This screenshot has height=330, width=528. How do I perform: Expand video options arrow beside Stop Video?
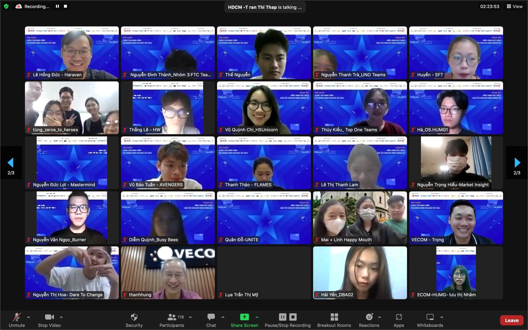(61, 317)
